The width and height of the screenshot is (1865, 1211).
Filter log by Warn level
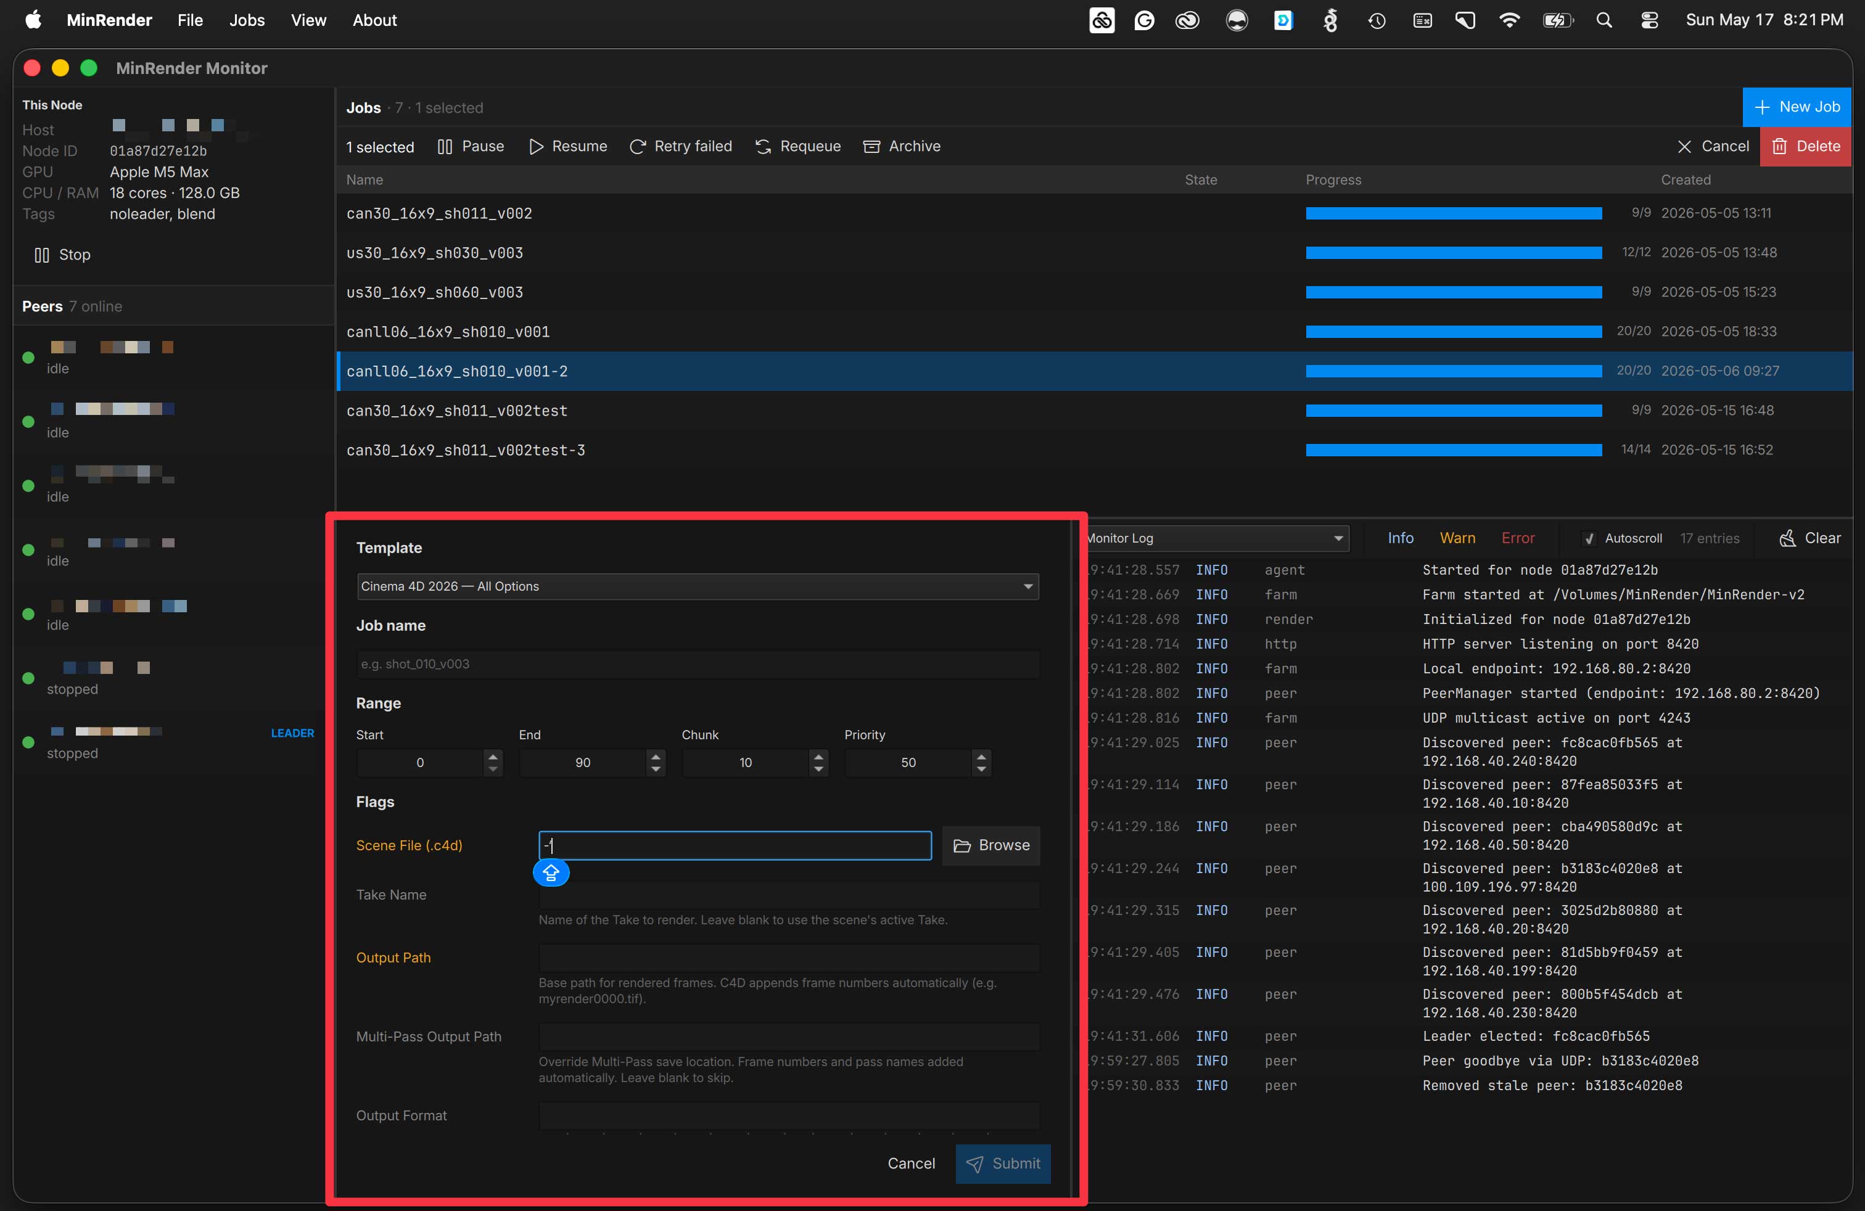click(x=1457, y=538)
